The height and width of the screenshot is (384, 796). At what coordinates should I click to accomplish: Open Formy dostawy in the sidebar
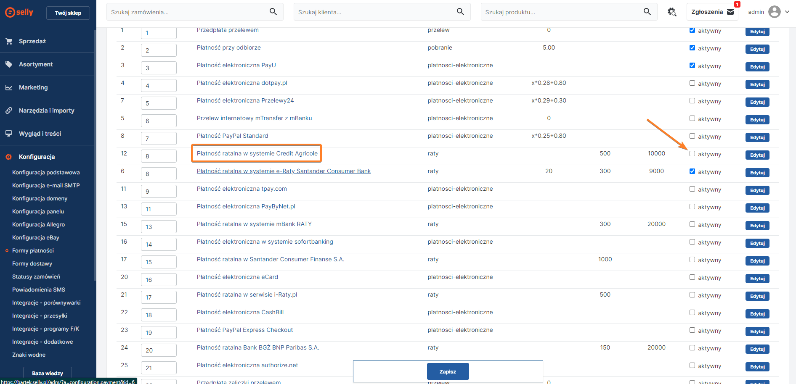click(x=32, y=263)
